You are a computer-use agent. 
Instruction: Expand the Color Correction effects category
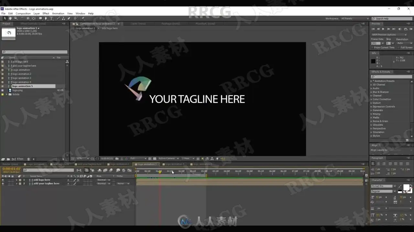371,99
